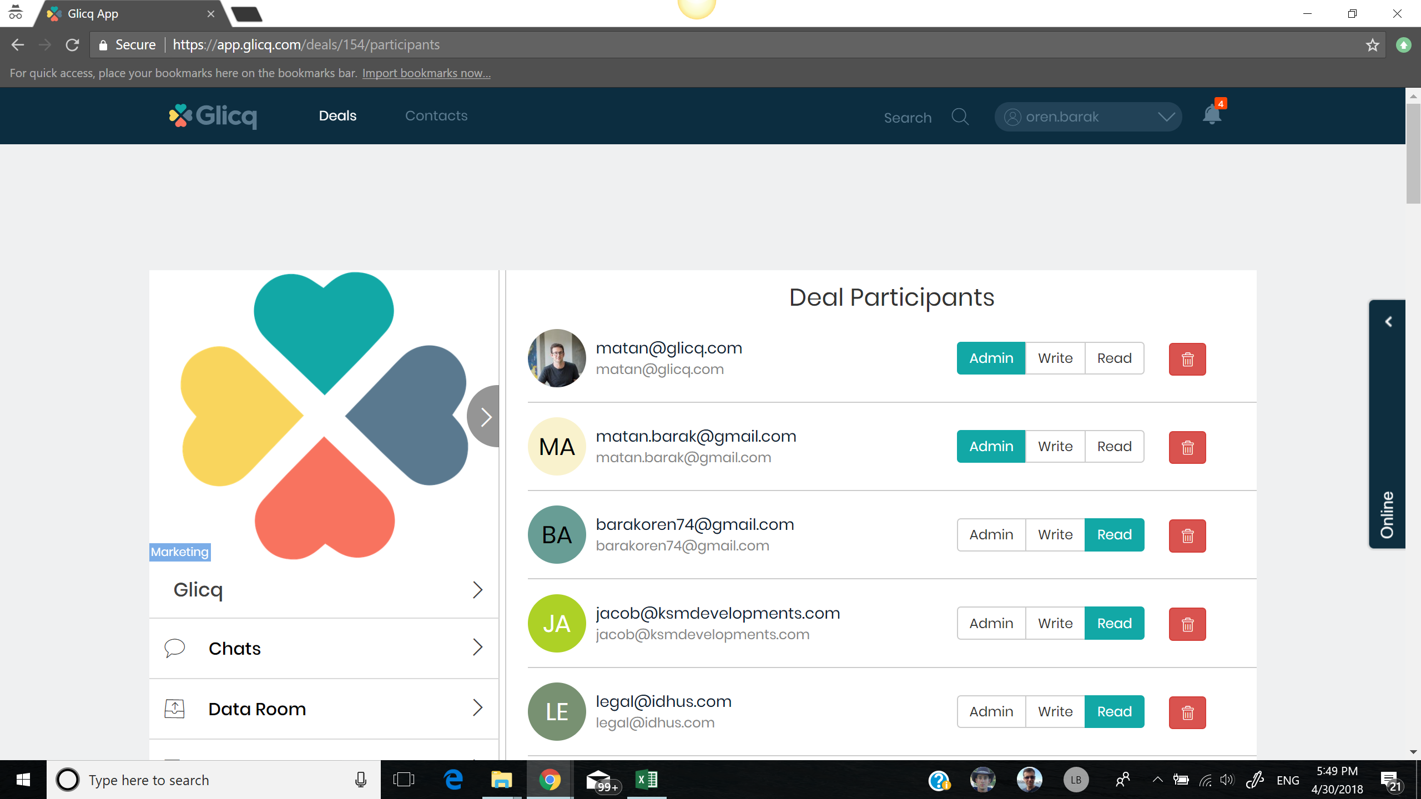This screenshot has height=799, width=1421.
Task: Click the Glicq logo in header
Action: (213, 116)
